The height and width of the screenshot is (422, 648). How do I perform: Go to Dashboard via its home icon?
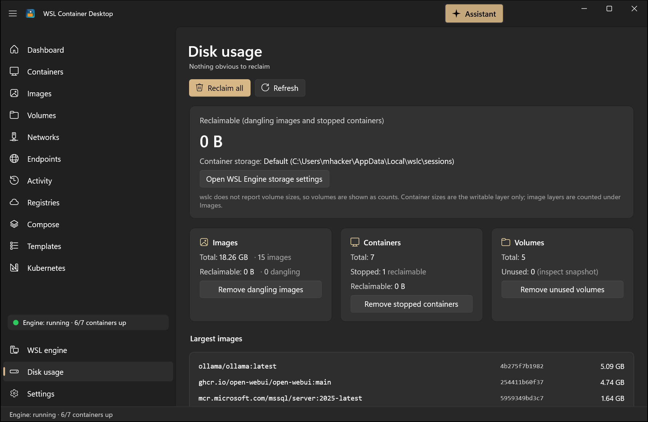[x=14, y=49]
